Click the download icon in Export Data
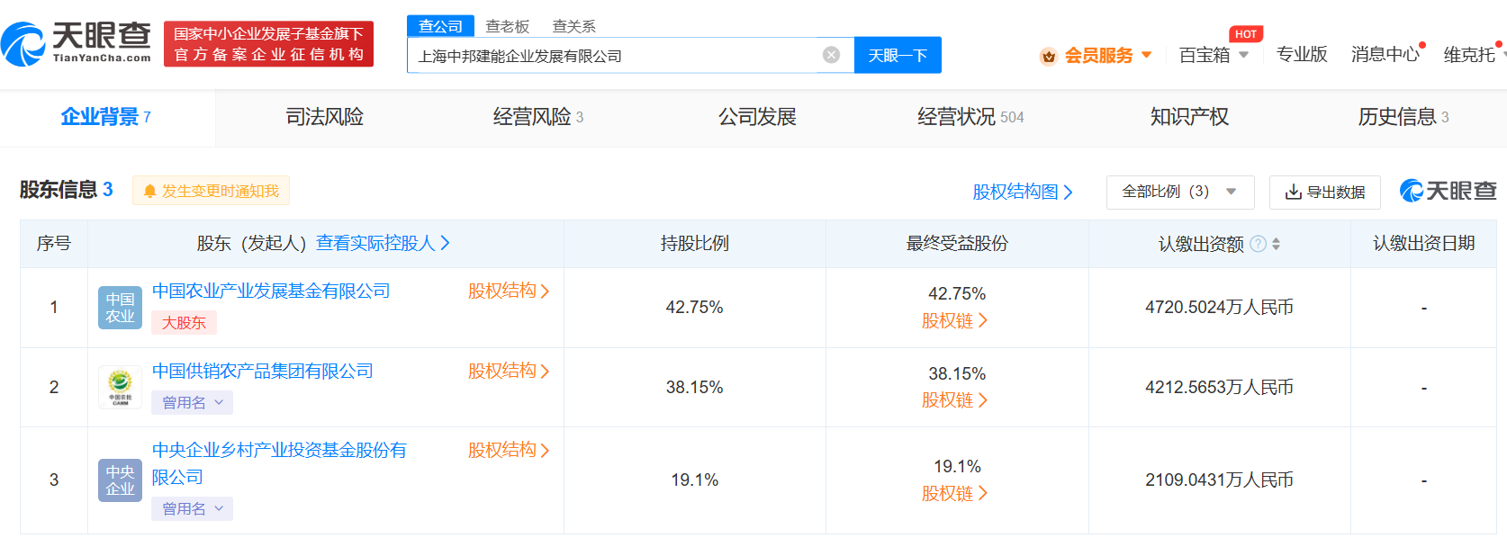 [x=1293, y=192]
